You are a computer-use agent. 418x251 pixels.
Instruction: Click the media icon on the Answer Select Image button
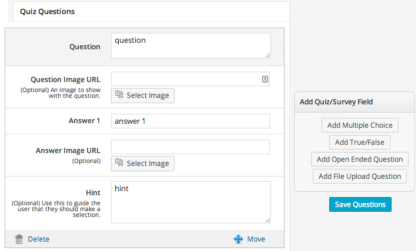pos(119,162)
